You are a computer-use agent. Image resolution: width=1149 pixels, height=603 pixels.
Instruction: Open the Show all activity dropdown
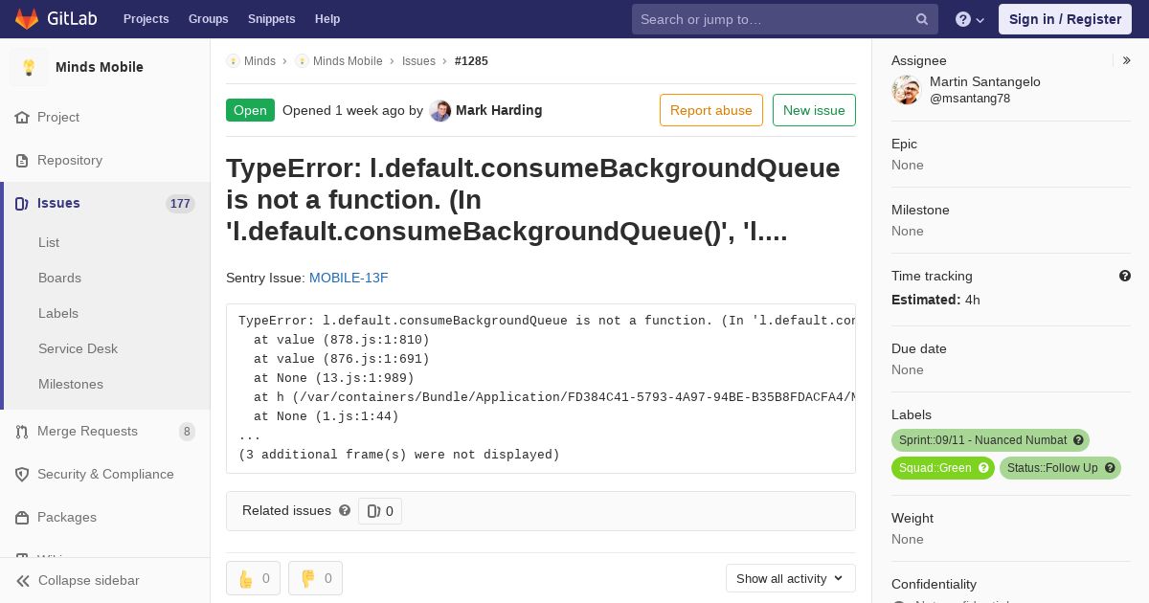point(790,578)
